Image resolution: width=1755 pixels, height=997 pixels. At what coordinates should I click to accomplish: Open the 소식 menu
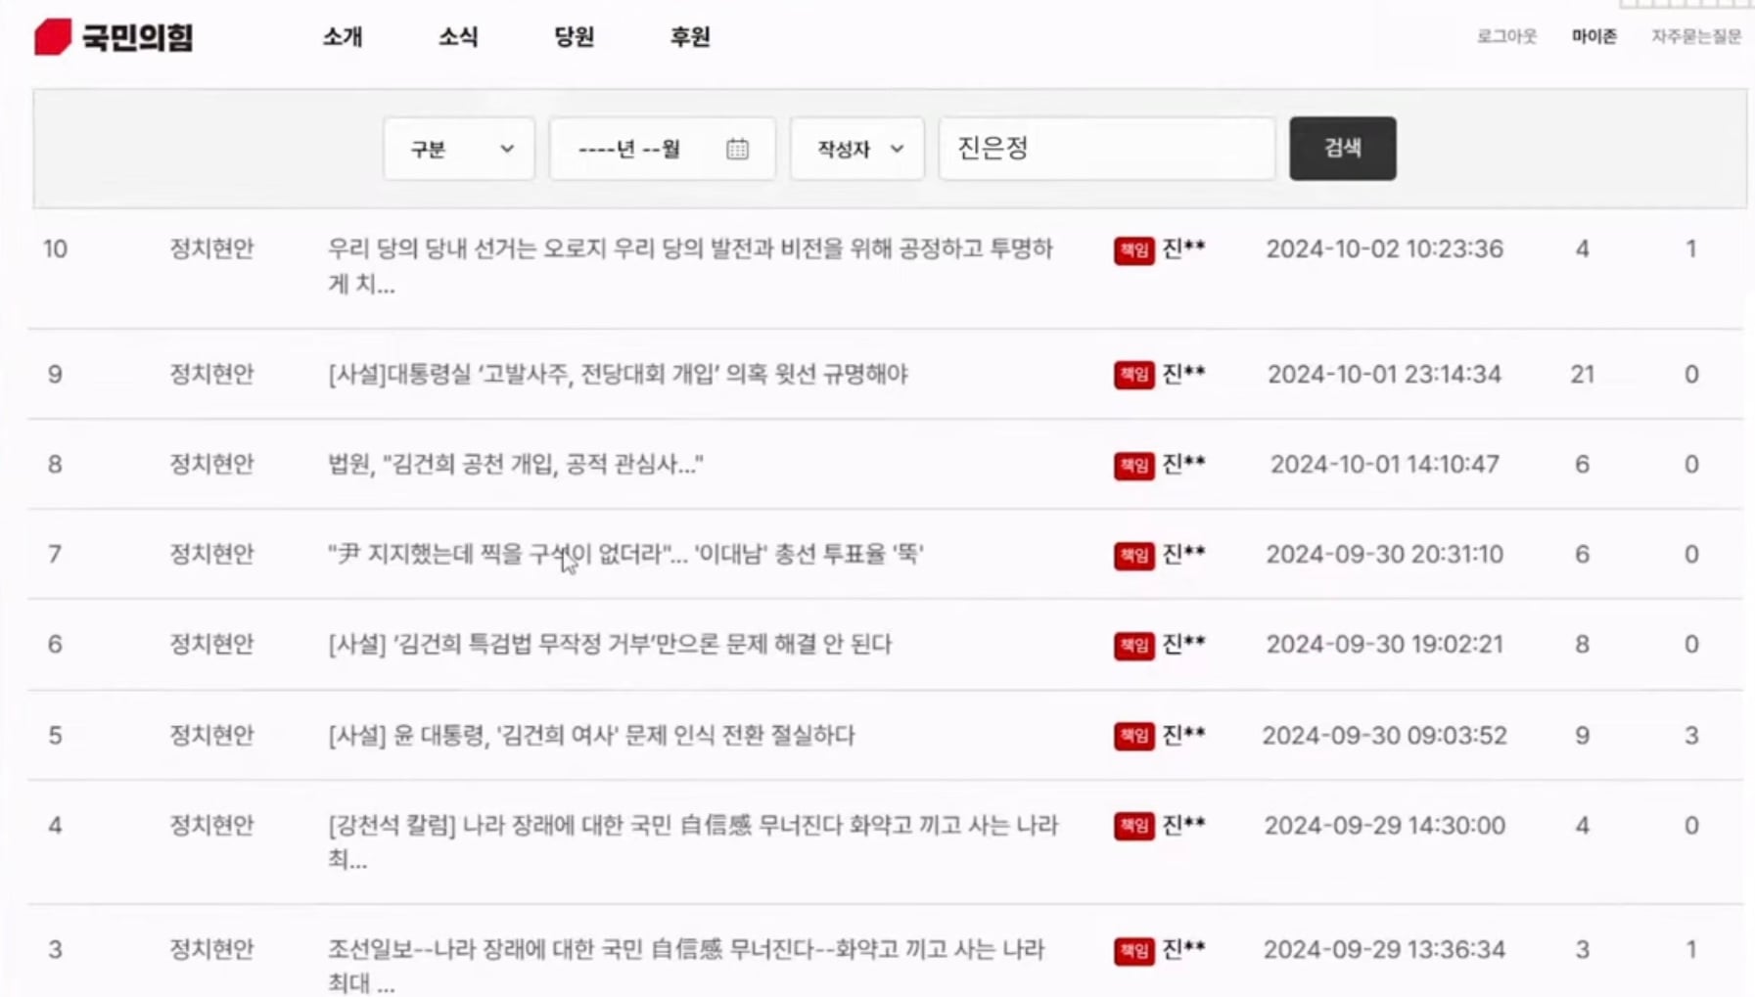458,37
